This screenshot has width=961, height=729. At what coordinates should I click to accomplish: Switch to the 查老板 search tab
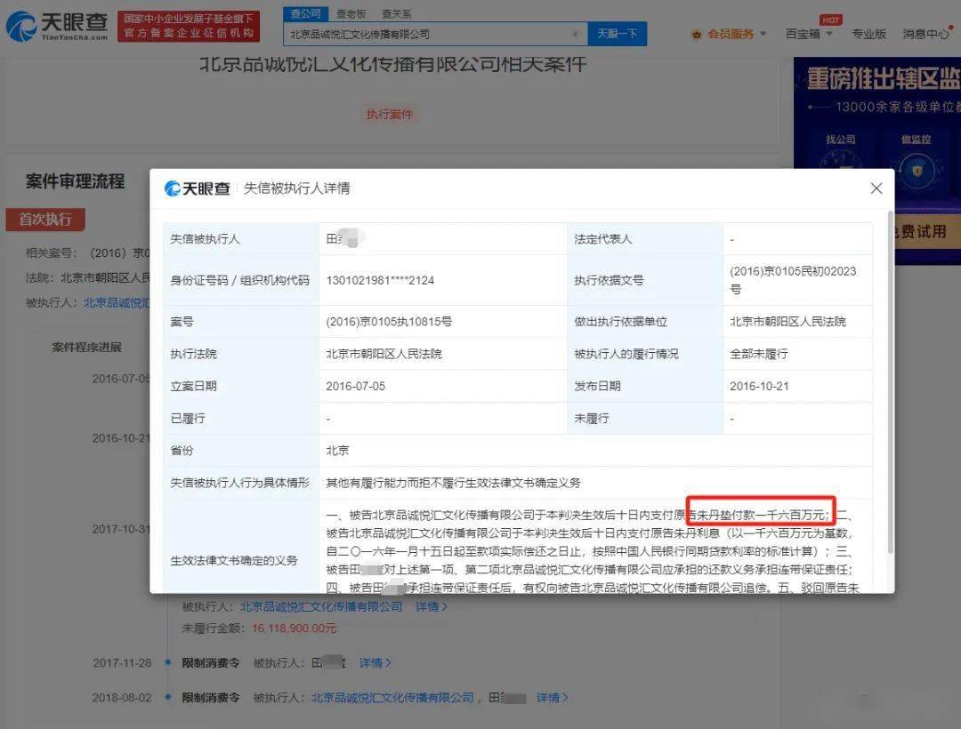point(351,14)
